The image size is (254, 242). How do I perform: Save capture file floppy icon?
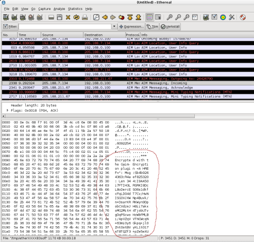click(60, 17)
